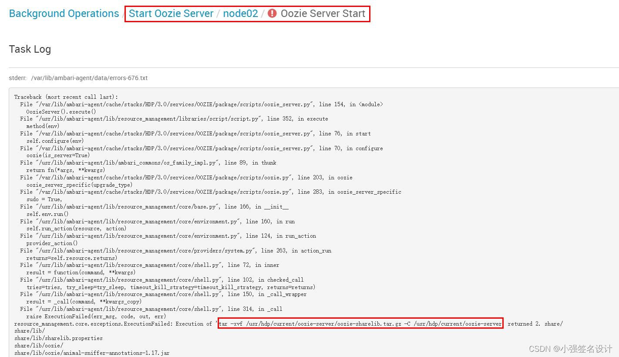Click the 'self.env.run()' line

click(x=47, y=214)
